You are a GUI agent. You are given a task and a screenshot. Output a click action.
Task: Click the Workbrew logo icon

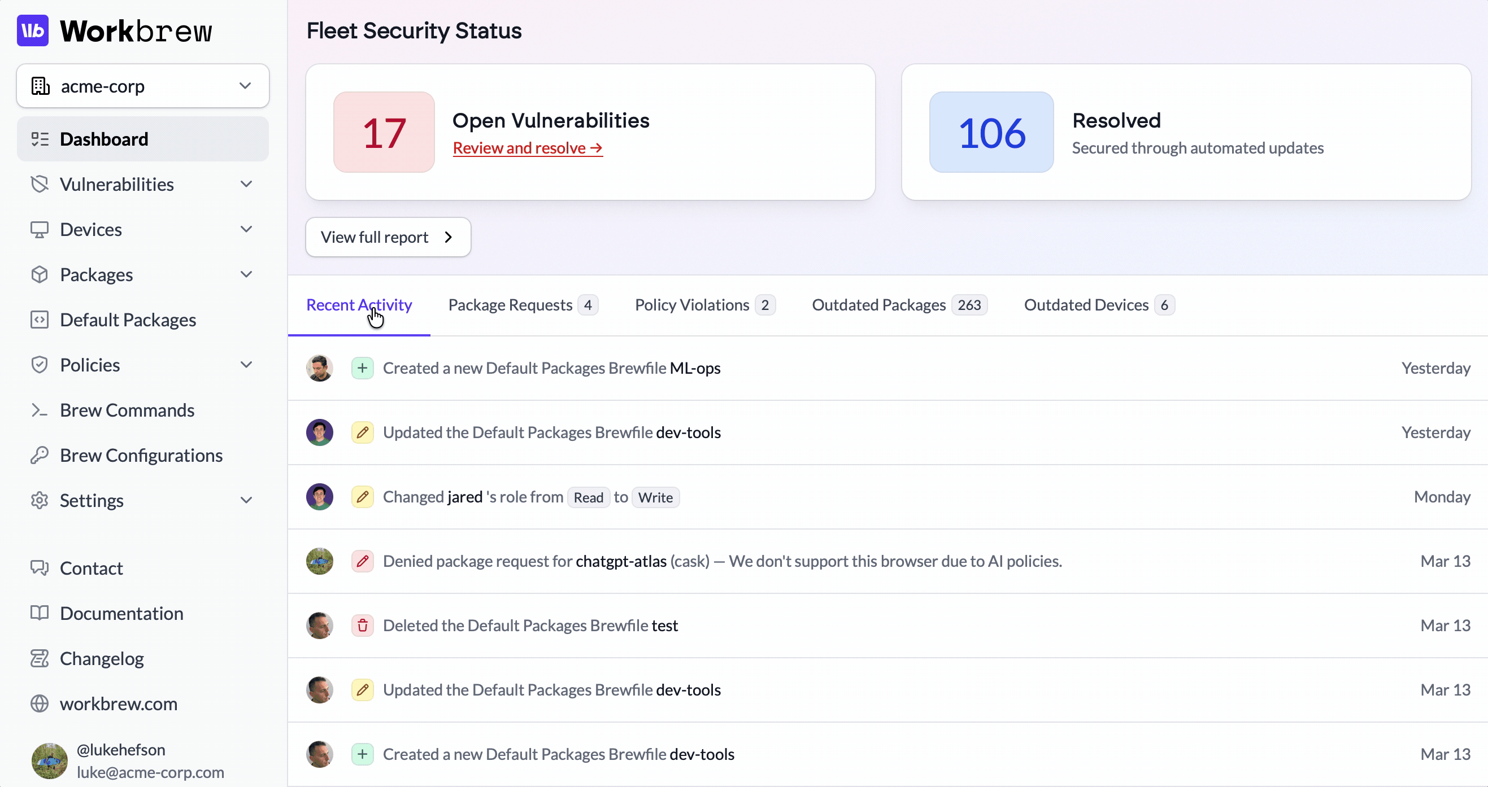pyautogui.click(x=32, y=30)
